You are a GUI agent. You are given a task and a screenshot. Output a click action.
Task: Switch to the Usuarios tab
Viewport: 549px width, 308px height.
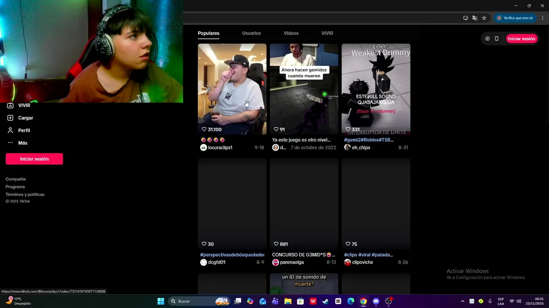point(251,33)
